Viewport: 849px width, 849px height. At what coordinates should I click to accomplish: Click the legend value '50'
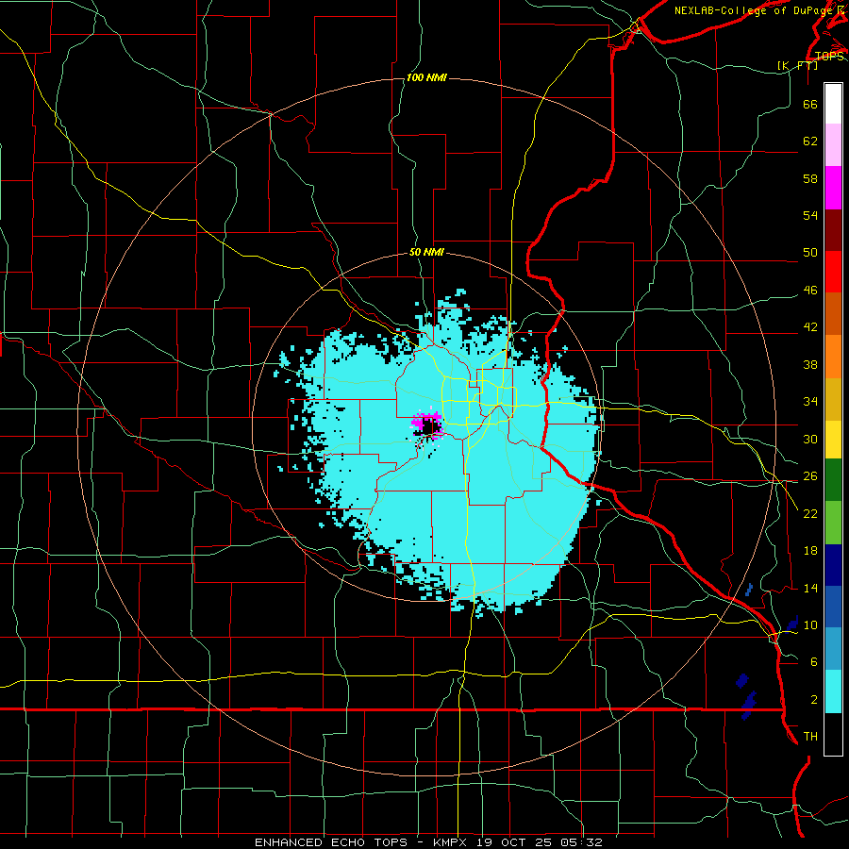pyautogui.click(x=810, y=253)
